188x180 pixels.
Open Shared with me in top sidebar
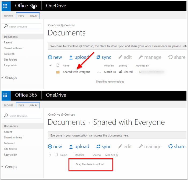coord(13,48)
